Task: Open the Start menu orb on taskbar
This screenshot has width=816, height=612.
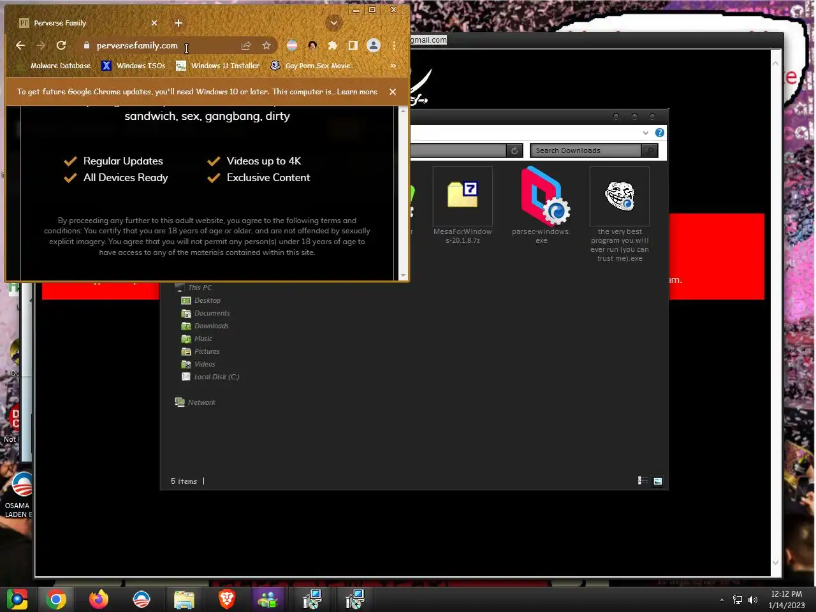Action: point(17,599)
